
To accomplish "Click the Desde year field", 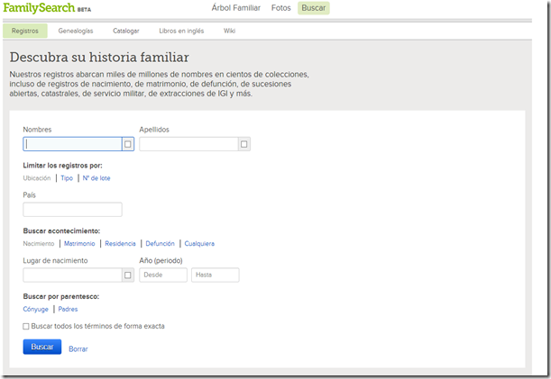I will 163,275.
